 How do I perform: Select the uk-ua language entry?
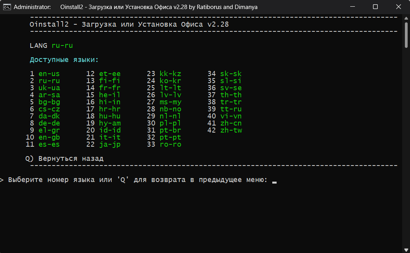click(x=49, y=88)
